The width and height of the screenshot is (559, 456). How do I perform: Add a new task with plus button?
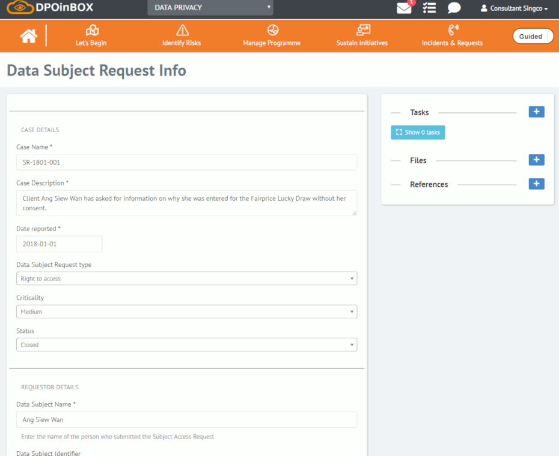coord(536,112)
